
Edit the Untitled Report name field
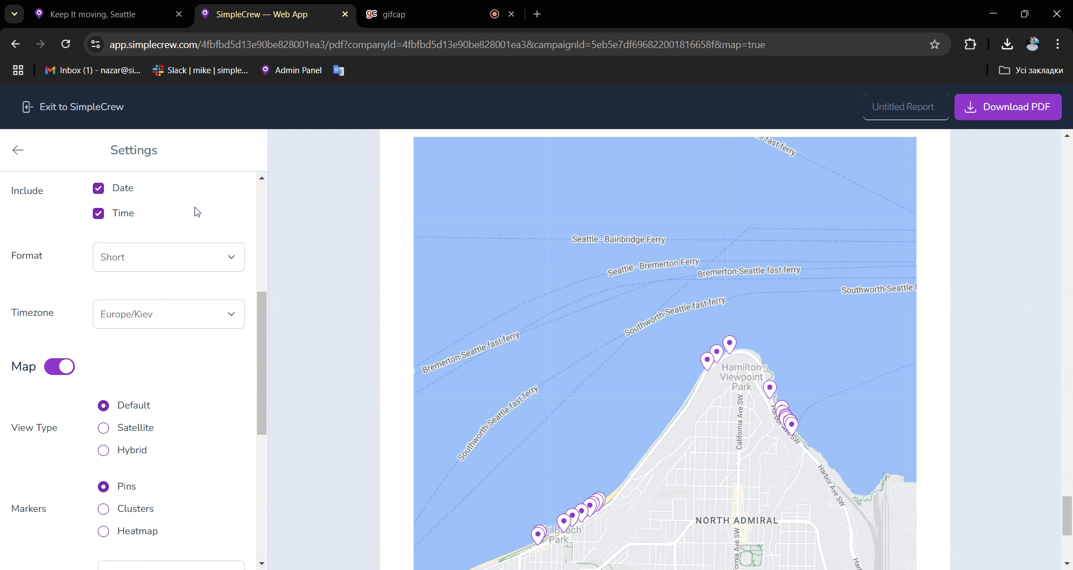coord(905,107)
